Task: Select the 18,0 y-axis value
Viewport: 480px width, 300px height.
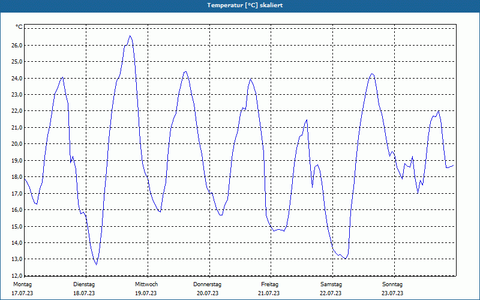Action: 17,177
